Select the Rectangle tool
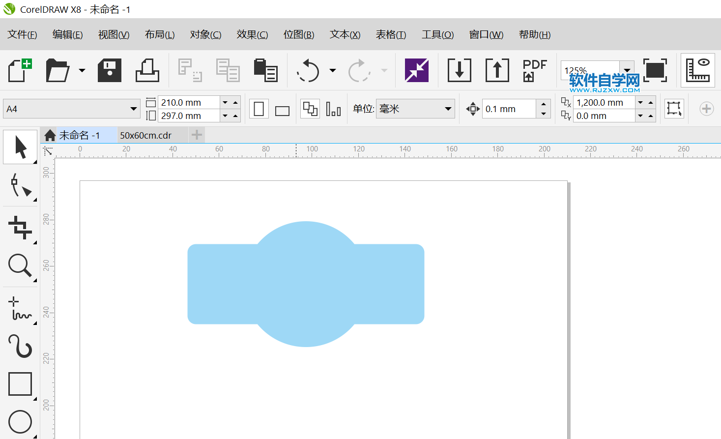721x439 pixels. (x=20, y=384)
